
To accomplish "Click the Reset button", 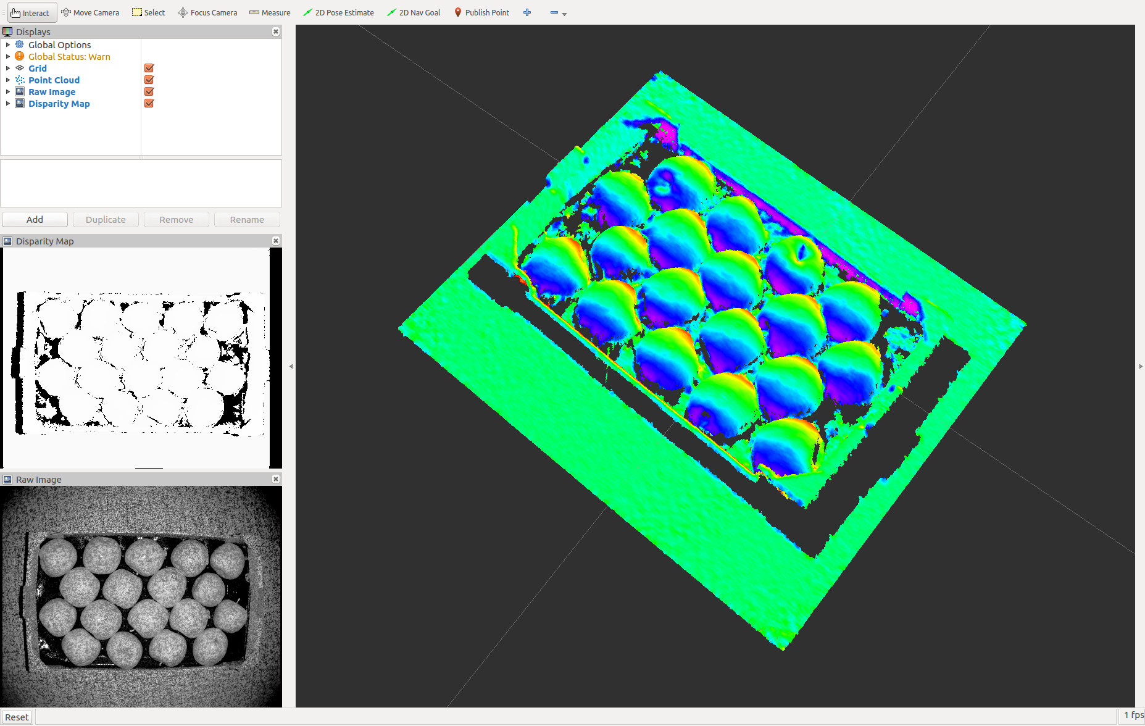I will (x=17, y=717).
